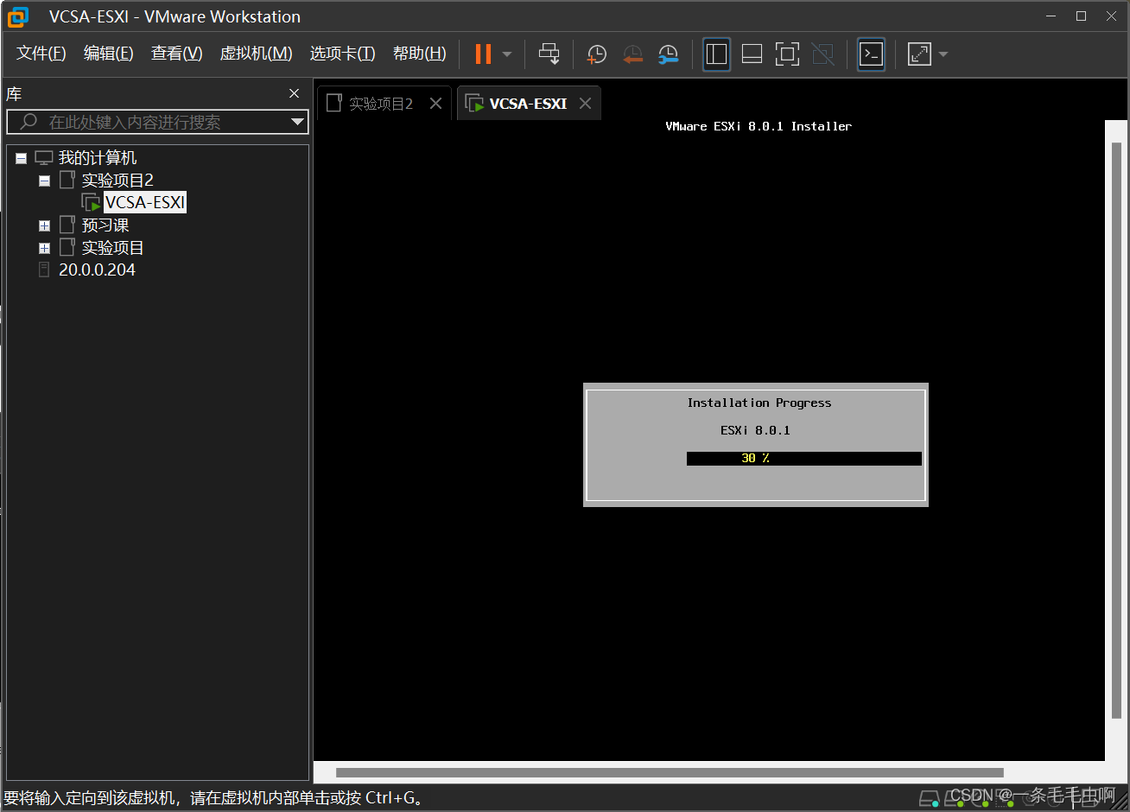Click the horizontal scrollbar of VM console
Image resolution: width=1130 pixels, height=812 pixels.
tap(670, 772)
